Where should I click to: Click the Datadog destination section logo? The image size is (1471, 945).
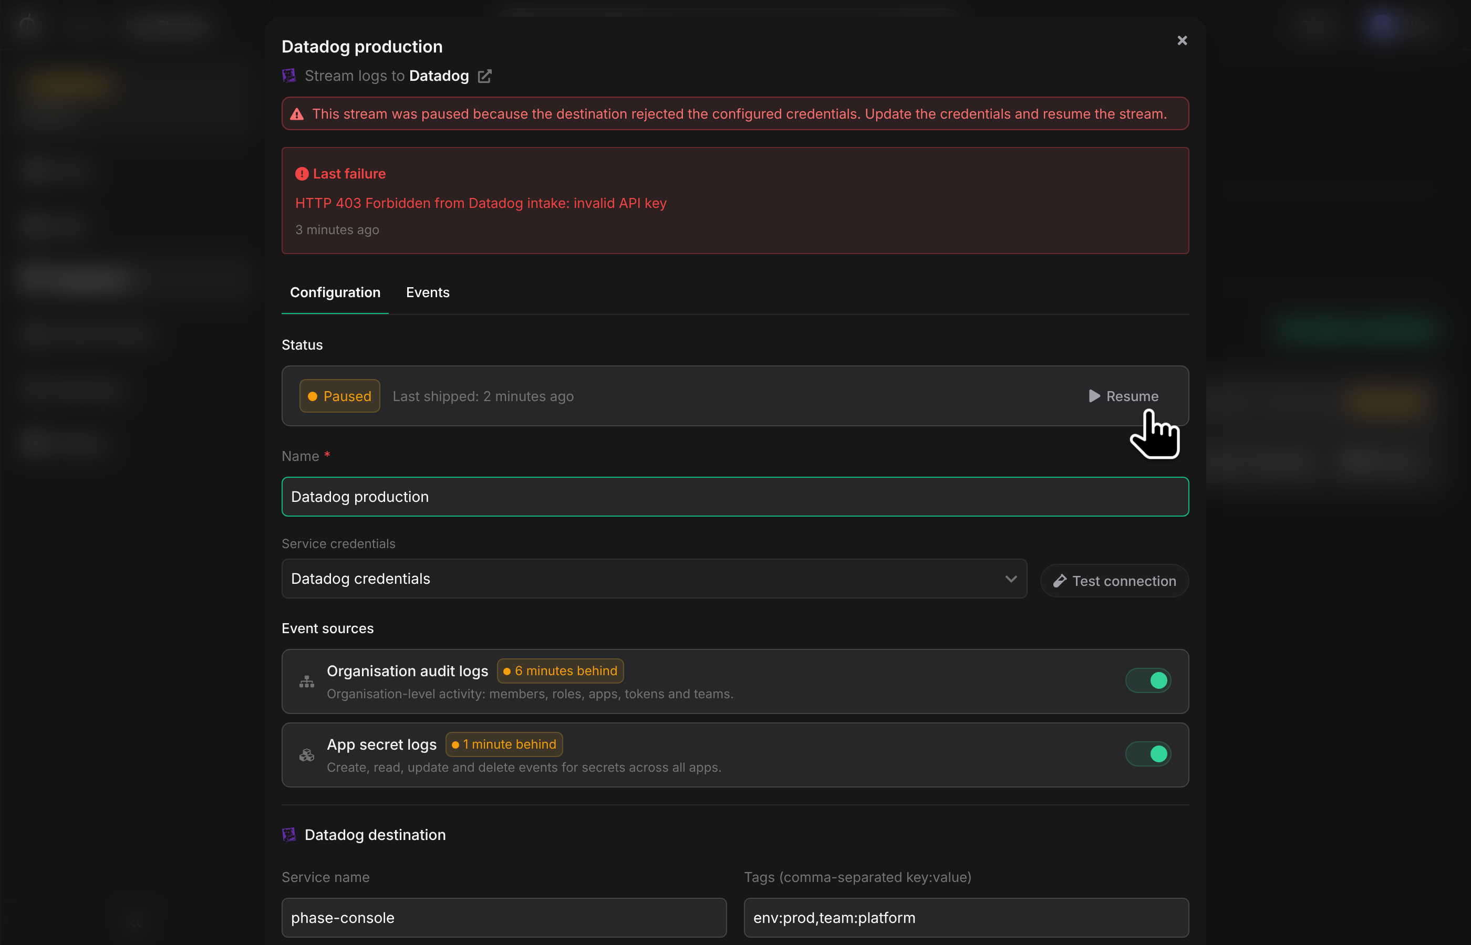(x=288, y=835)
